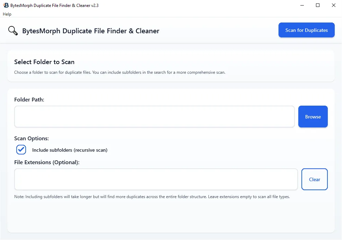Click the magnifying glass header icon
This screenshot has width=342, height=240.
[x=13, y=30]
